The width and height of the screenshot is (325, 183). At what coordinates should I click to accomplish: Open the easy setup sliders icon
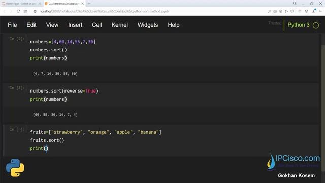(x=320, y=11)
